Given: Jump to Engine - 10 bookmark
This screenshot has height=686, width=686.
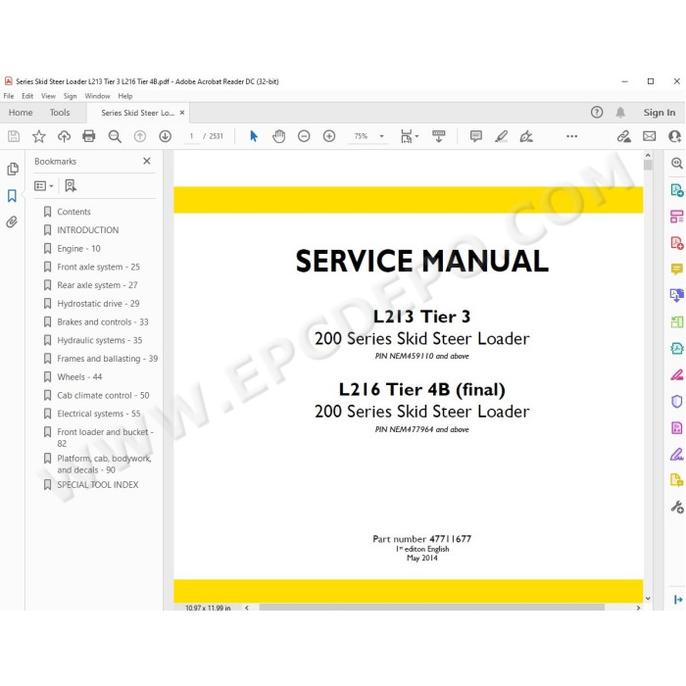Looking at the screenshot, I should click(x=78, y=249).
